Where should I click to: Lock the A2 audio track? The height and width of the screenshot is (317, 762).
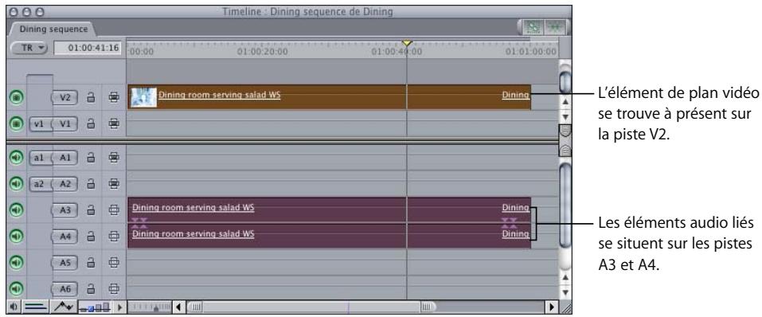pos(91,183)
